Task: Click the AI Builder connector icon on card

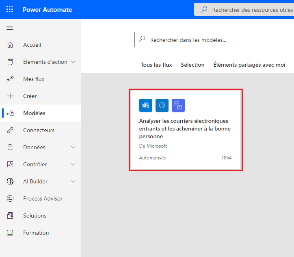Action: coord(162,105)
